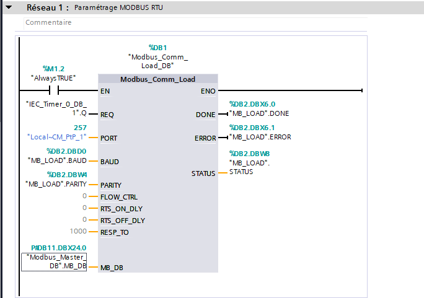This screenshot has width=424, height=298.
Task: Click the FLOW_CTRL value 0
Action: tap(84, 196)
